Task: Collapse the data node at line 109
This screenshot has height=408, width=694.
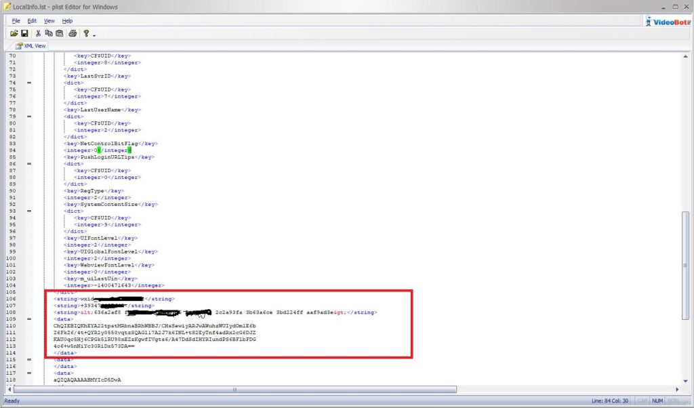Action: click(29, 319)
